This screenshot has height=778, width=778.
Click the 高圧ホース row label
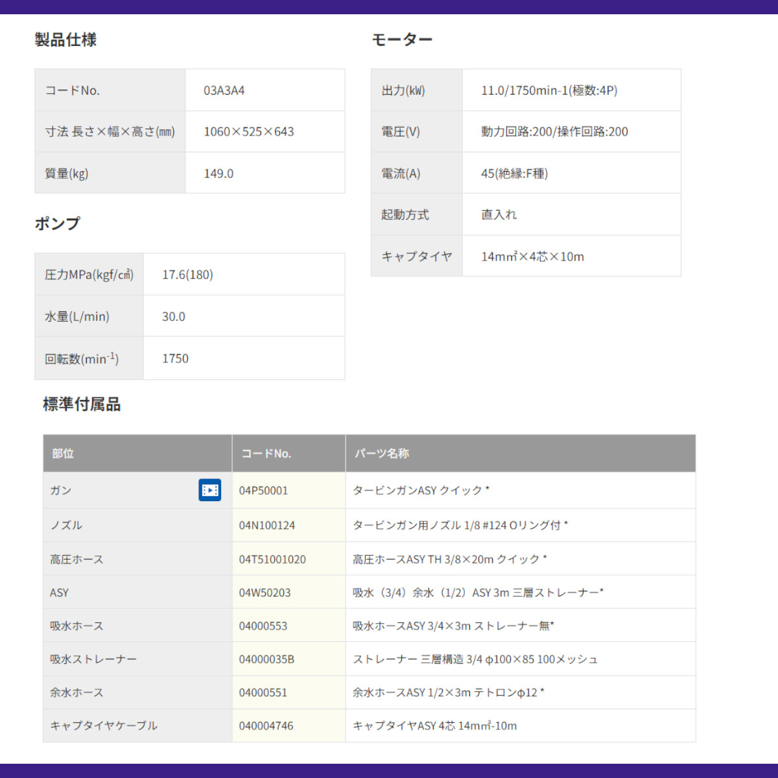coord(77,560)
